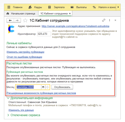Open the application address hyperlink
This screenshot has width=125, height=122.
(75, 26)
